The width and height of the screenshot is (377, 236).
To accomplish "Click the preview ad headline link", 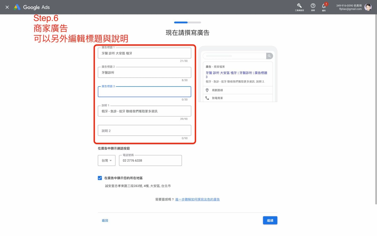I will click(237, 75).
